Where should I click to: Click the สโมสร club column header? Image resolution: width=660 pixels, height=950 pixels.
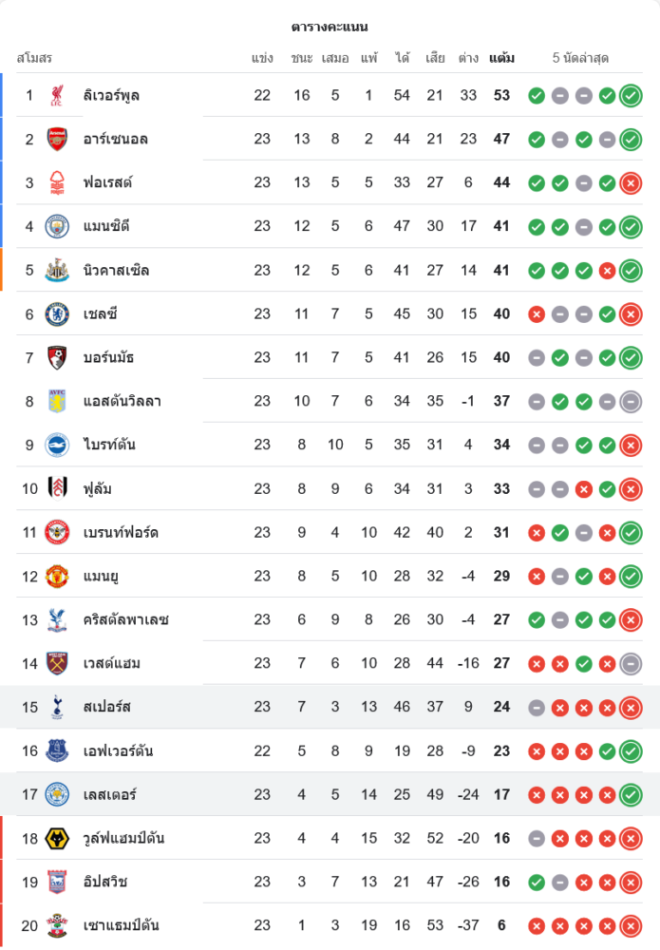[34, 59]
